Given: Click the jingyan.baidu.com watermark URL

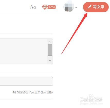Looking at the screenshot, I should (91, 103).
